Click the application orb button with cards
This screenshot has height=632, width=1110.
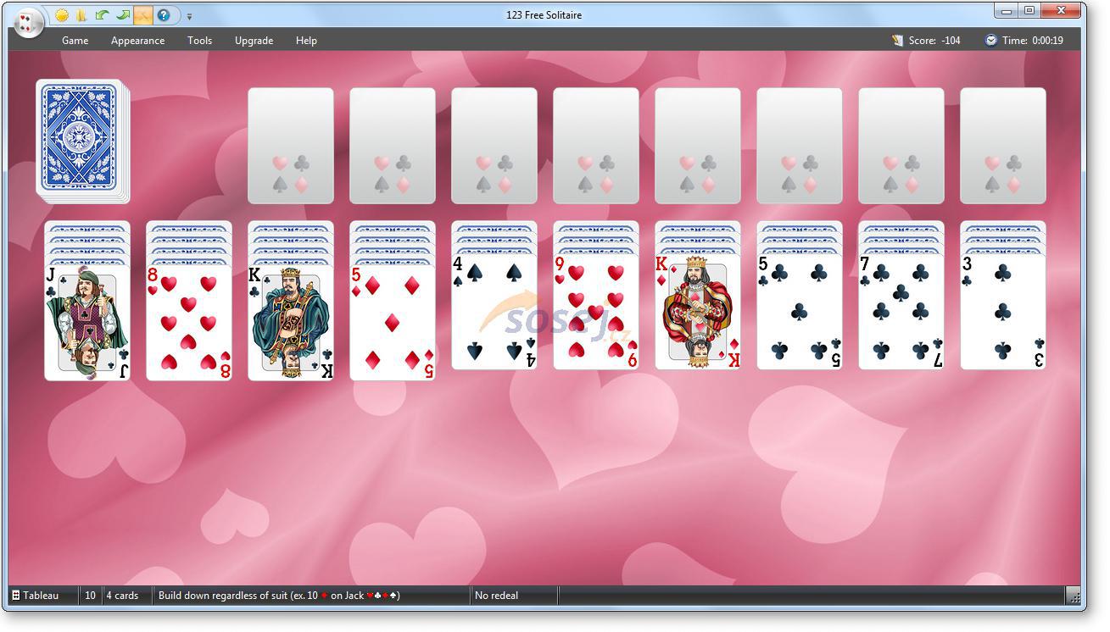[x=30, y=23]
